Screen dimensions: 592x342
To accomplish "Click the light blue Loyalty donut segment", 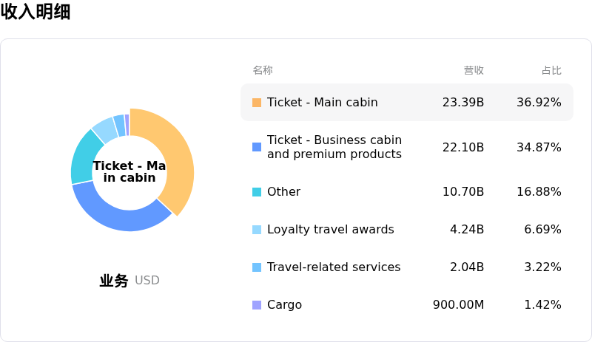I will (x=104, y=129).
